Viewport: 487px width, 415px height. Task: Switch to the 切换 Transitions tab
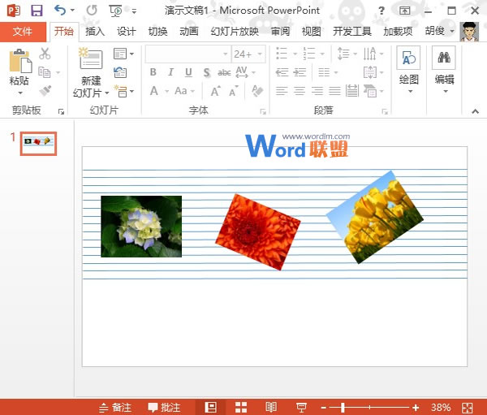tap(157, 32)
